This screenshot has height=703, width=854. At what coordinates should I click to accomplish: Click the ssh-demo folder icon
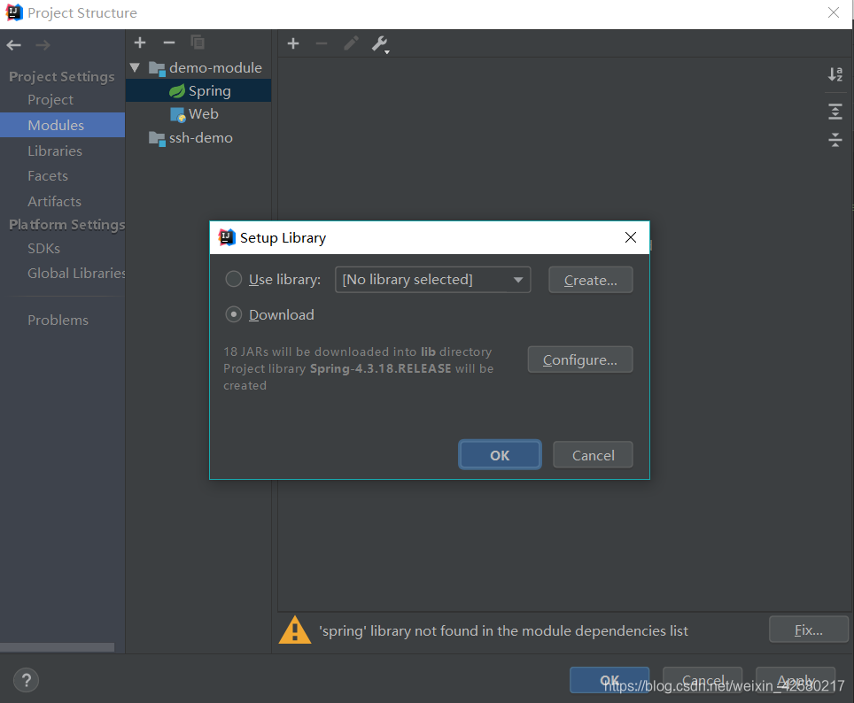(x=157, y=138)
